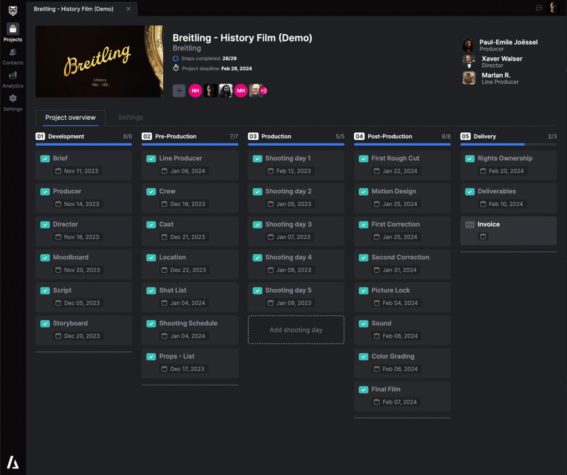The image size is (567, 475).
Task: Click the Delivery progress bar
Action: click(x=508, y=145)
